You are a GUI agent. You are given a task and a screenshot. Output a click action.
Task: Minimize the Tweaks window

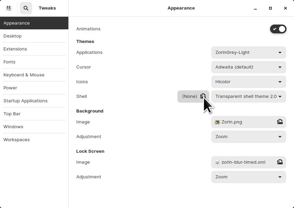[x=255, y=8]
